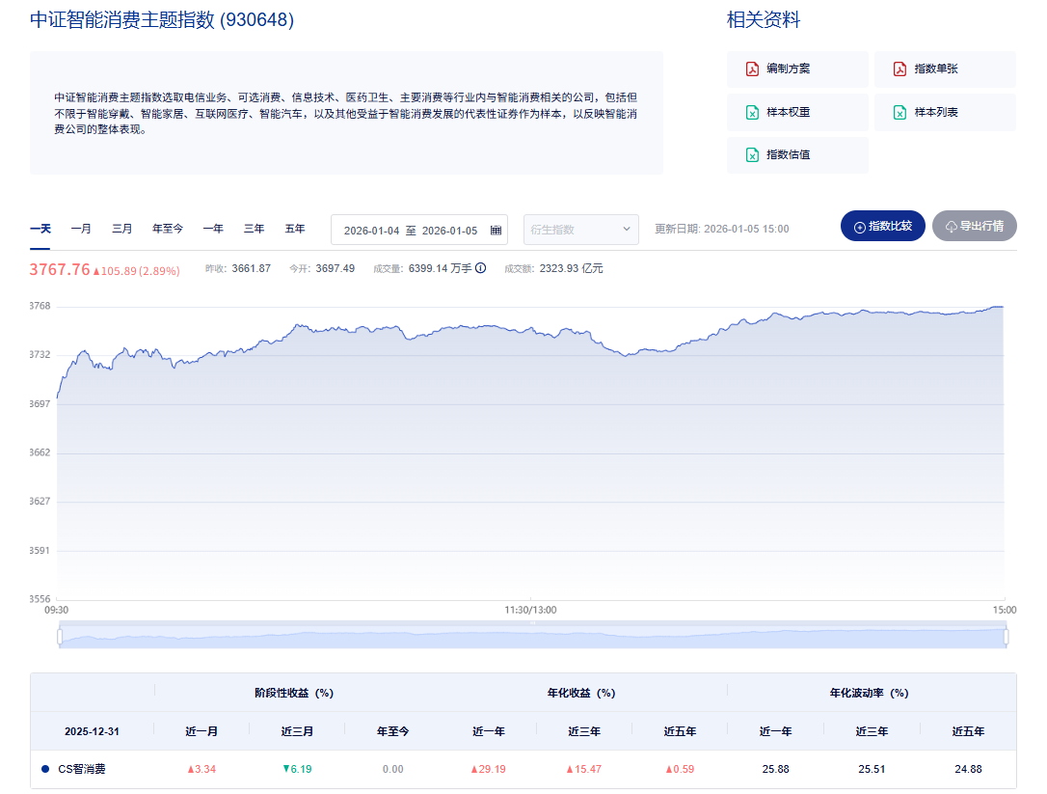Click the 近三月 return value 6.19
This screenshot has height=794, width=1047.
tap(297, 769)
